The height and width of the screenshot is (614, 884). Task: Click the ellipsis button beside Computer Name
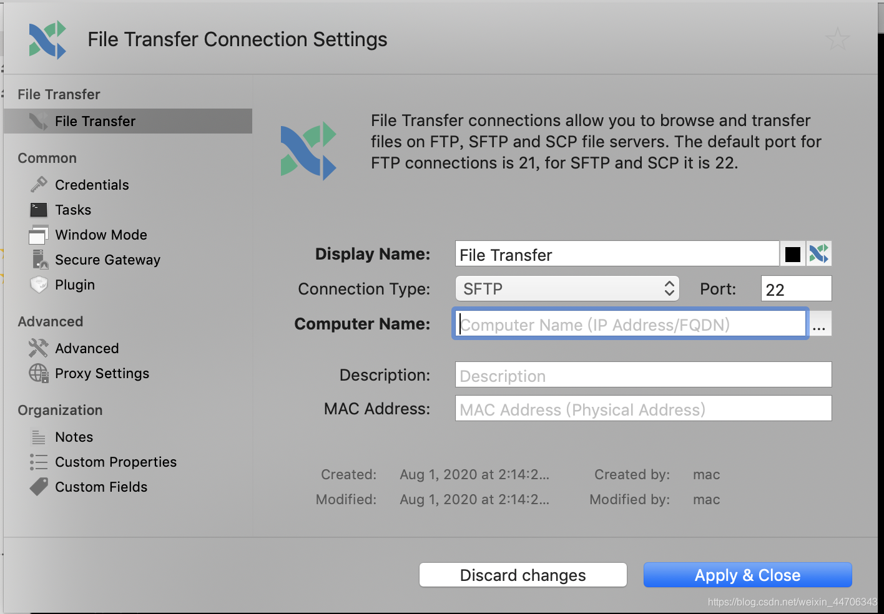click(820, 324)
